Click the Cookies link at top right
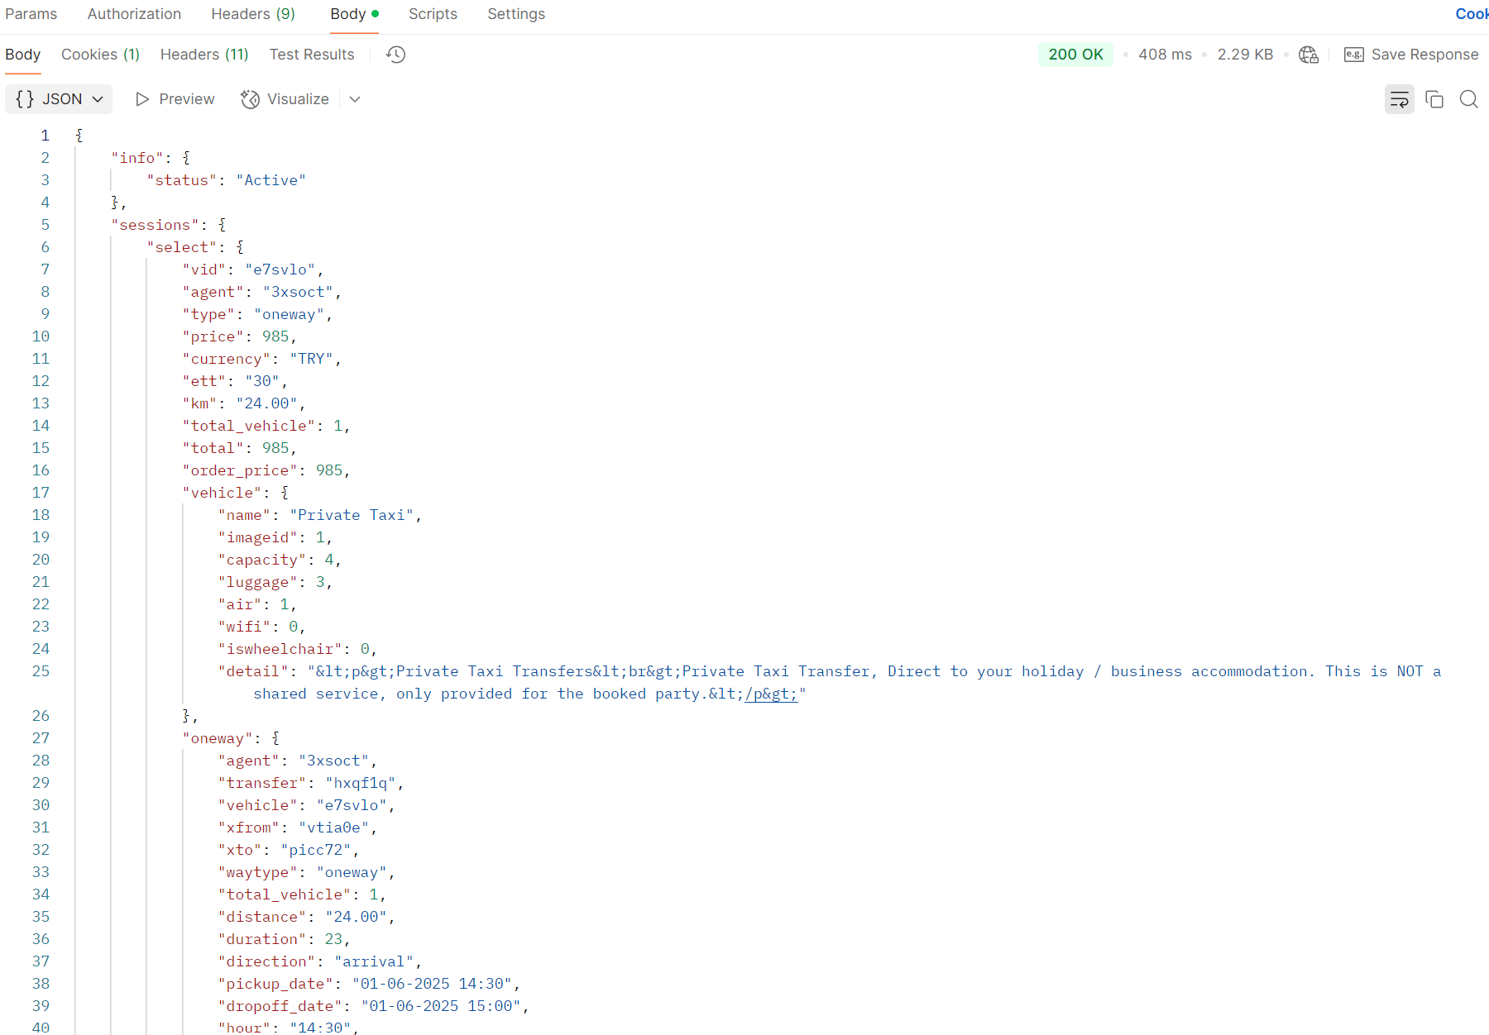This screenshot has height=1035, width=1489. (x=1472, y=14)
